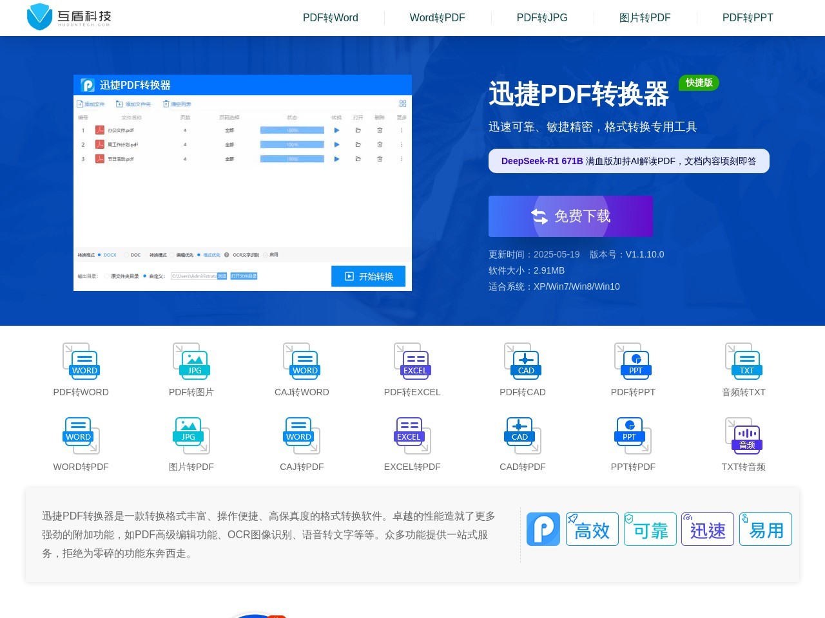The image size is (825, 618).
Task: Click the 版本号：V1.1.10.0 text
Action: click(627, 254)
